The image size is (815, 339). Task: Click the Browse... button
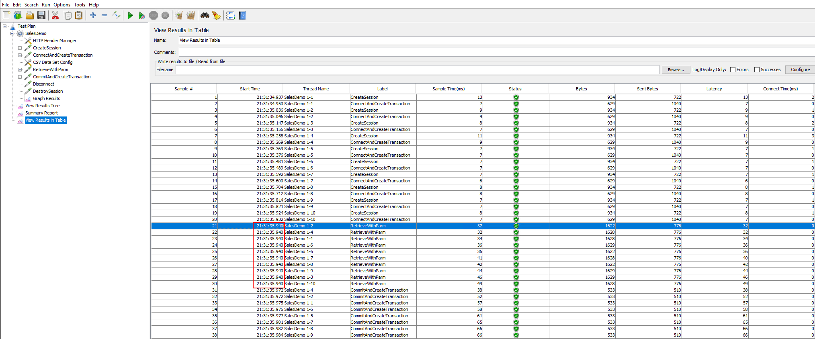tap(676, 69)
